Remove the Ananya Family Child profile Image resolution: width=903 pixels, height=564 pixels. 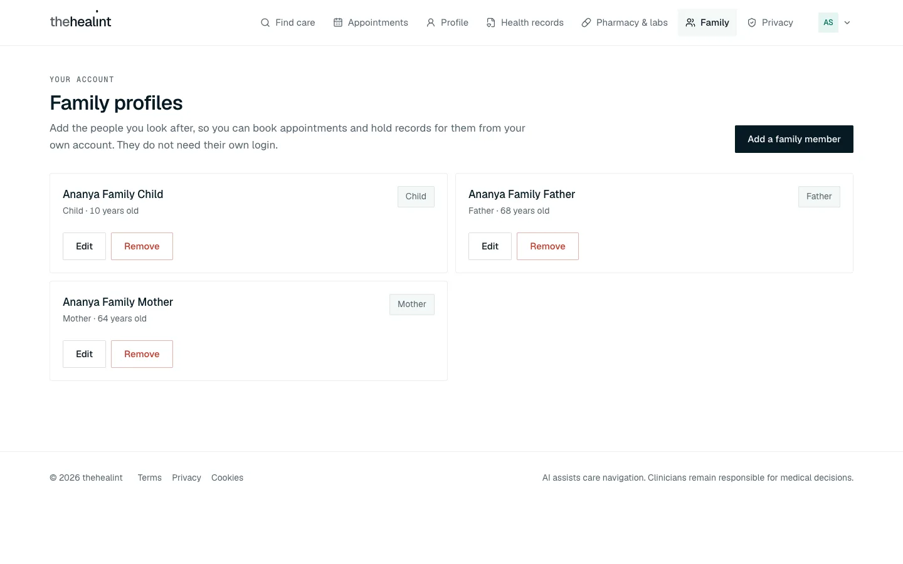[142, 246]
